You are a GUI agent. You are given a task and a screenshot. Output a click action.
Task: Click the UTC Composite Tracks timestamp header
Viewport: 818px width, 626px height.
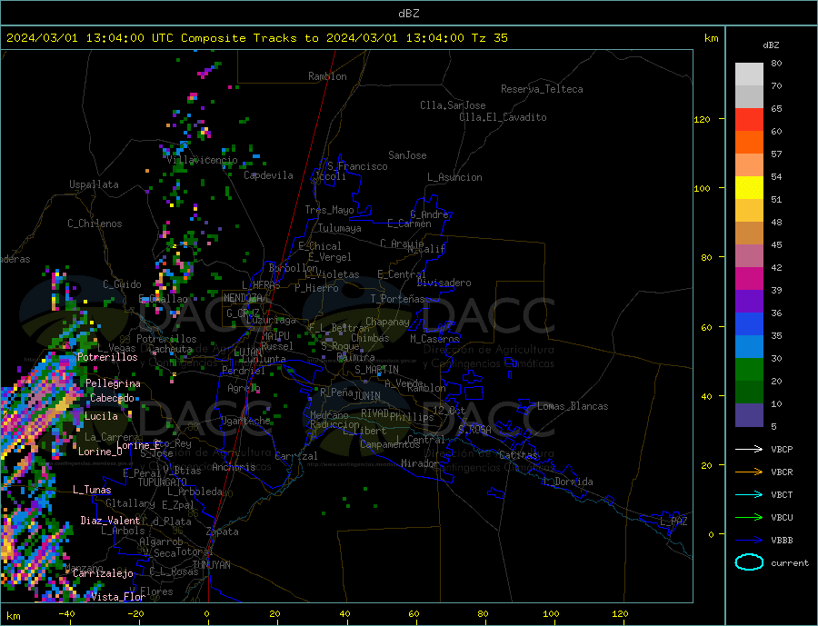[256, 38]
